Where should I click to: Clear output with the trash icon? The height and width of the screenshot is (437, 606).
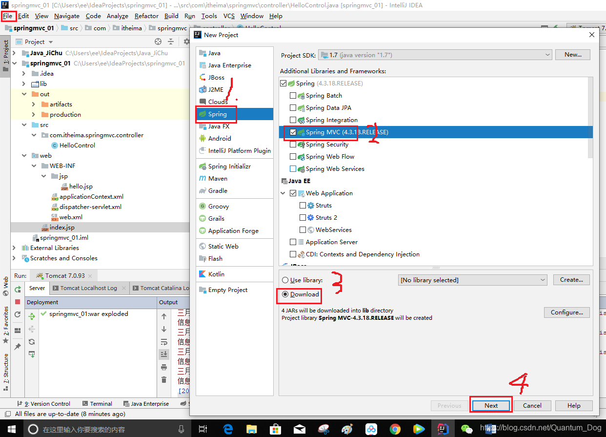tap(164, 380)
